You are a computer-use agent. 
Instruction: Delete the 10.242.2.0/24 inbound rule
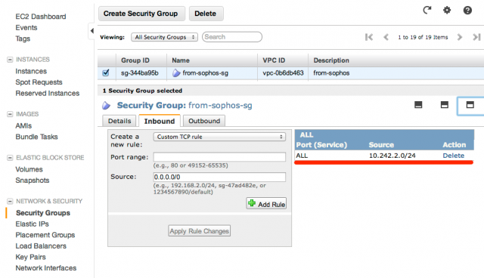point(454,156)
